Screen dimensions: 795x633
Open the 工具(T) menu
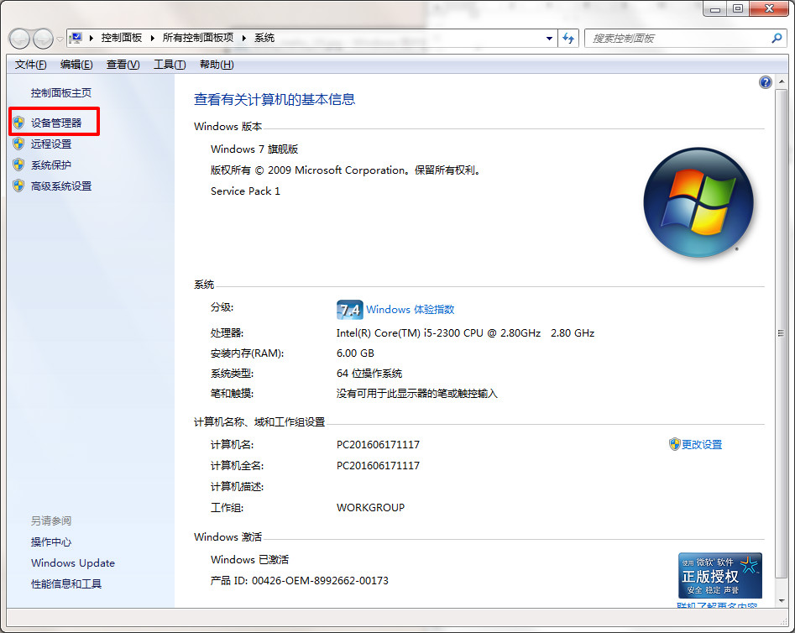170,65
